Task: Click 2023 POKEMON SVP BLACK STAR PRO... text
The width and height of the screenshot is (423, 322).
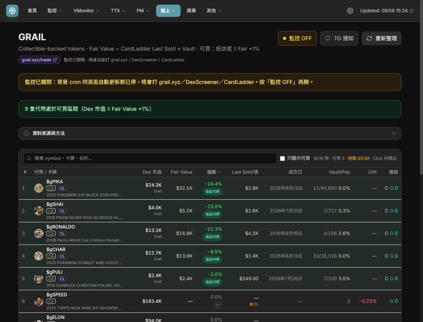Action: pos(84,195)
